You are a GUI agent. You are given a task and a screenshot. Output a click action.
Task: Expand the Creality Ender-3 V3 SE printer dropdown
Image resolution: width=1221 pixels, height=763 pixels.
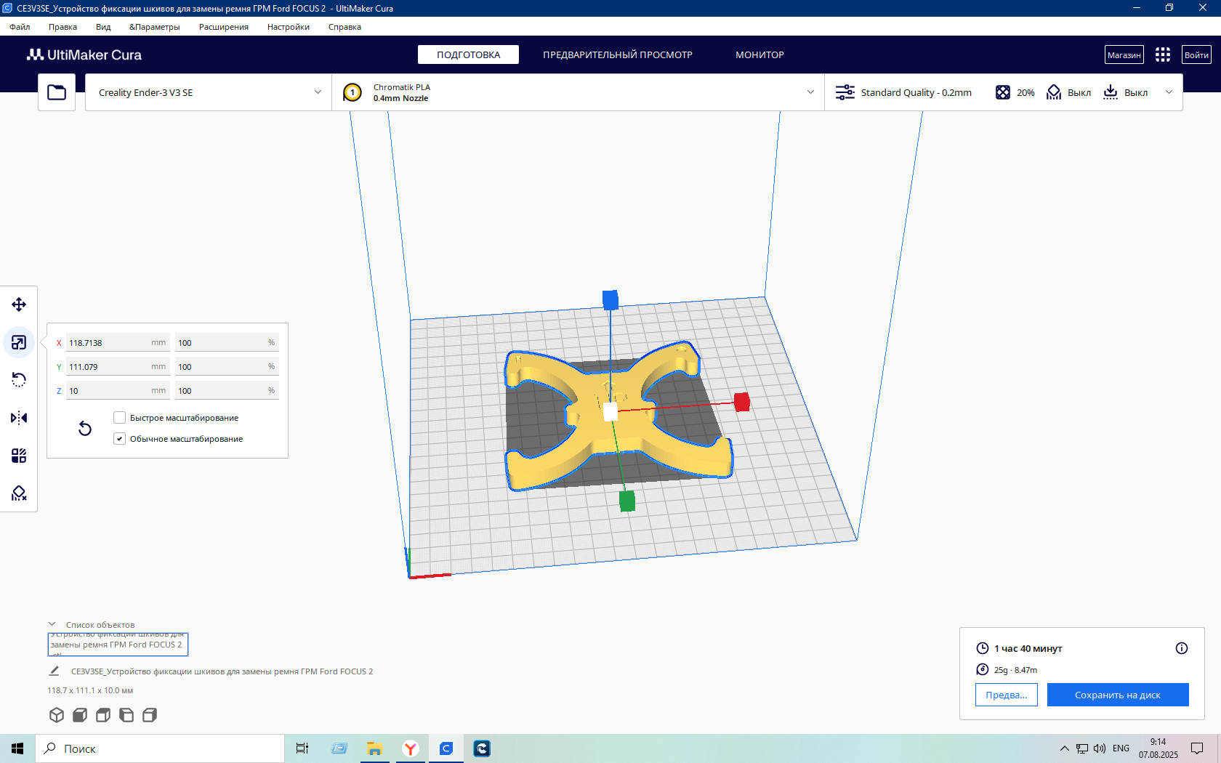pyautogui.click(x=209, y=92)
